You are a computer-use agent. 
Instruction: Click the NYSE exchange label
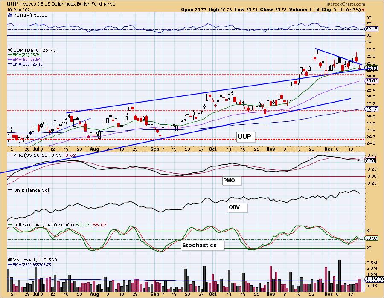click(110, 4)
